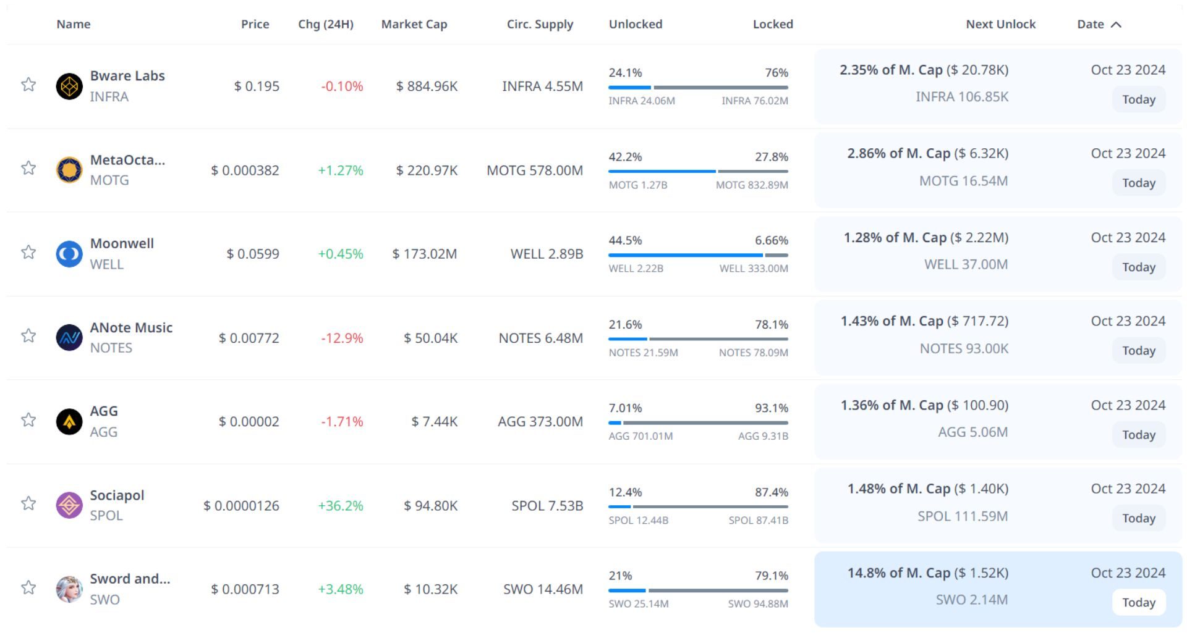Toggle the favorite star for Bware Labs
The width and height of the screenshot is (1187, 638).
[28, 85]
